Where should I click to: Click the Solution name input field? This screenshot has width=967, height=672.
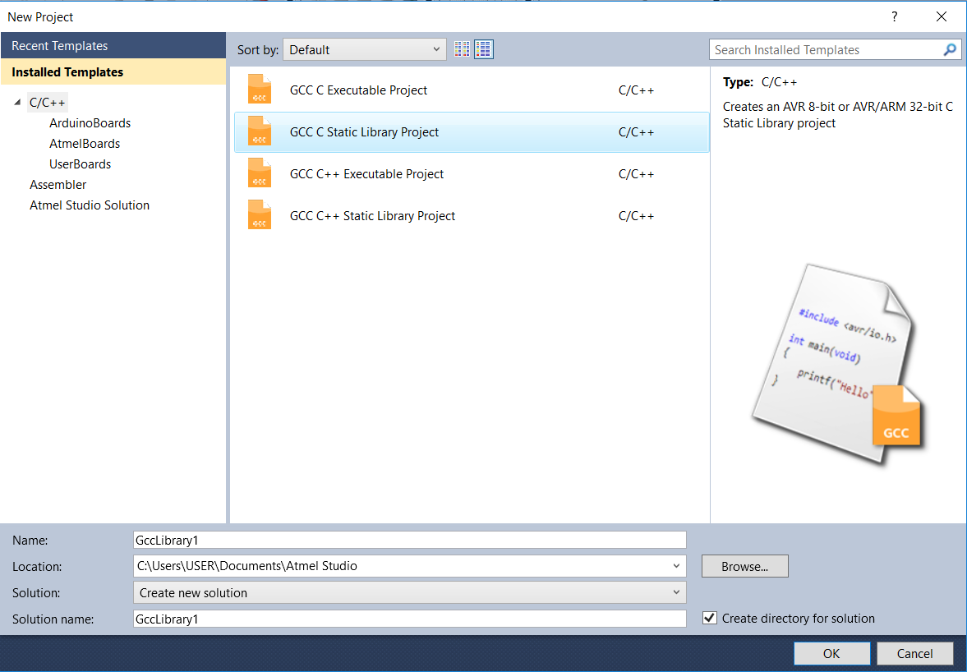pyautogui.click(x=409, y=619)
